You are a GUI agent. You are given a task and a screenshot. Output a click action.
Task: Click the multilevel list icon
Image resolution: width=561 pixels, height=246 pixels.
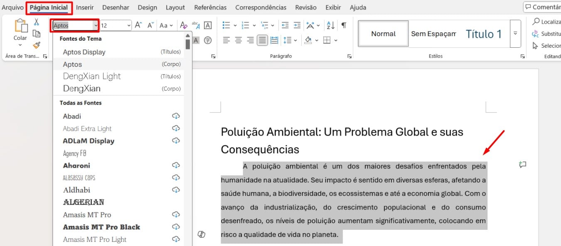pos(266,25)
